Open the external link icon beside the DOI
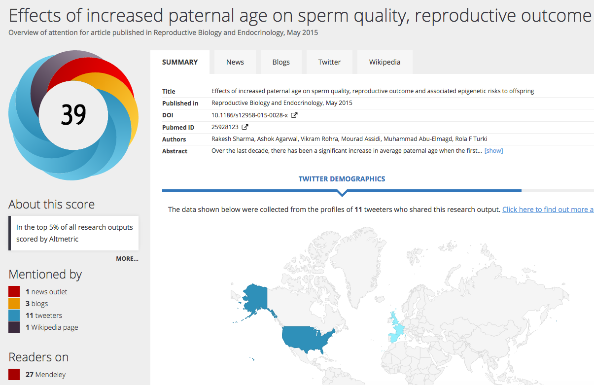 pos(294,115)
